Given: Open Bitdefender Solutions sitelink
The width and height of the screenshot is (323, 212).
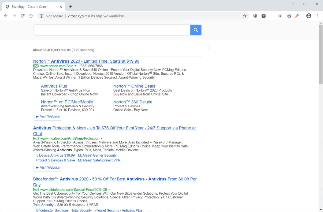Looking at the screenshot, I should 53,210.
